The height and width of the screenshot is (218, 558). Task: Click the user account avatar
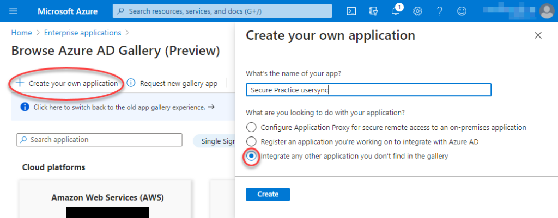tap(546, 11)
